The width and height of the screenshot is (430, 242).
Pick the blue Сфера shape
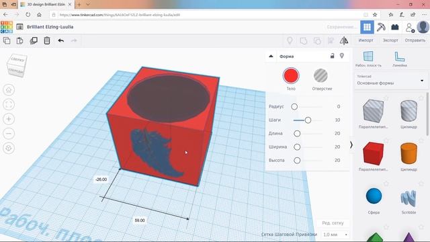tap(374, 196)
